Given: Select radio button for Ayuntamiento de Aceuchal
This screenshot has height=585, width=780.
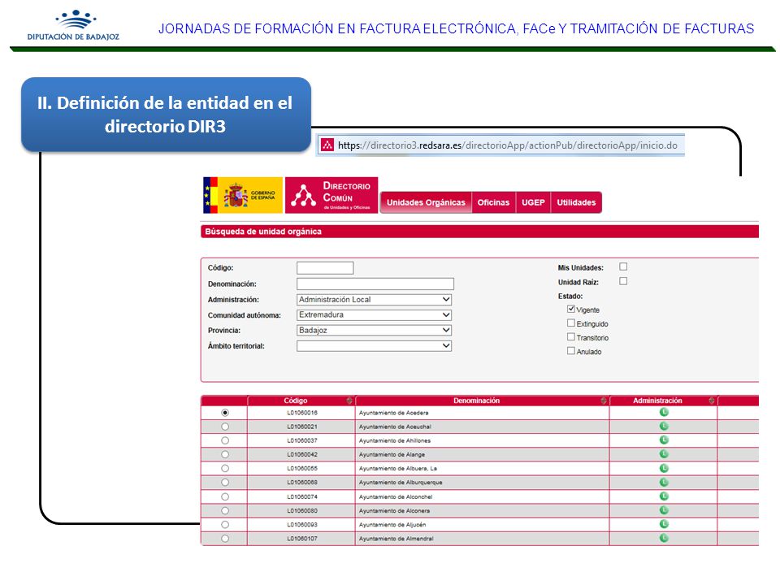Looking at the screenshot, I should pyautogui.click(x=225, y=427).
